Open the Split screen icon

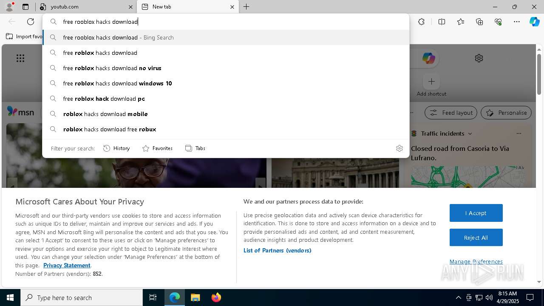coord(442,22)
